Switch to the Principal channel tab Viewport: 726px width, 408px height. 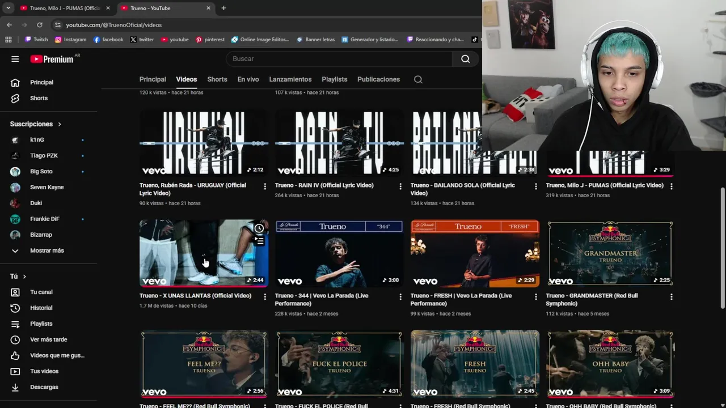[x=153, y=79]
